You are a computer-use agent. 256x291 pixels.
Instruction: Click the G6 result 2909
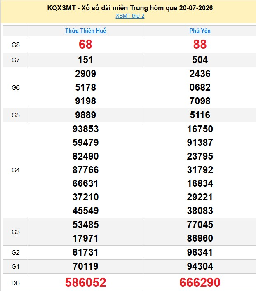tap(86, 74)
